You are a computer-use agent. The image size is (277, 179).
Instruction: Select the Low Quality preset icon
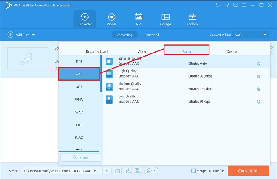[109, 100]
